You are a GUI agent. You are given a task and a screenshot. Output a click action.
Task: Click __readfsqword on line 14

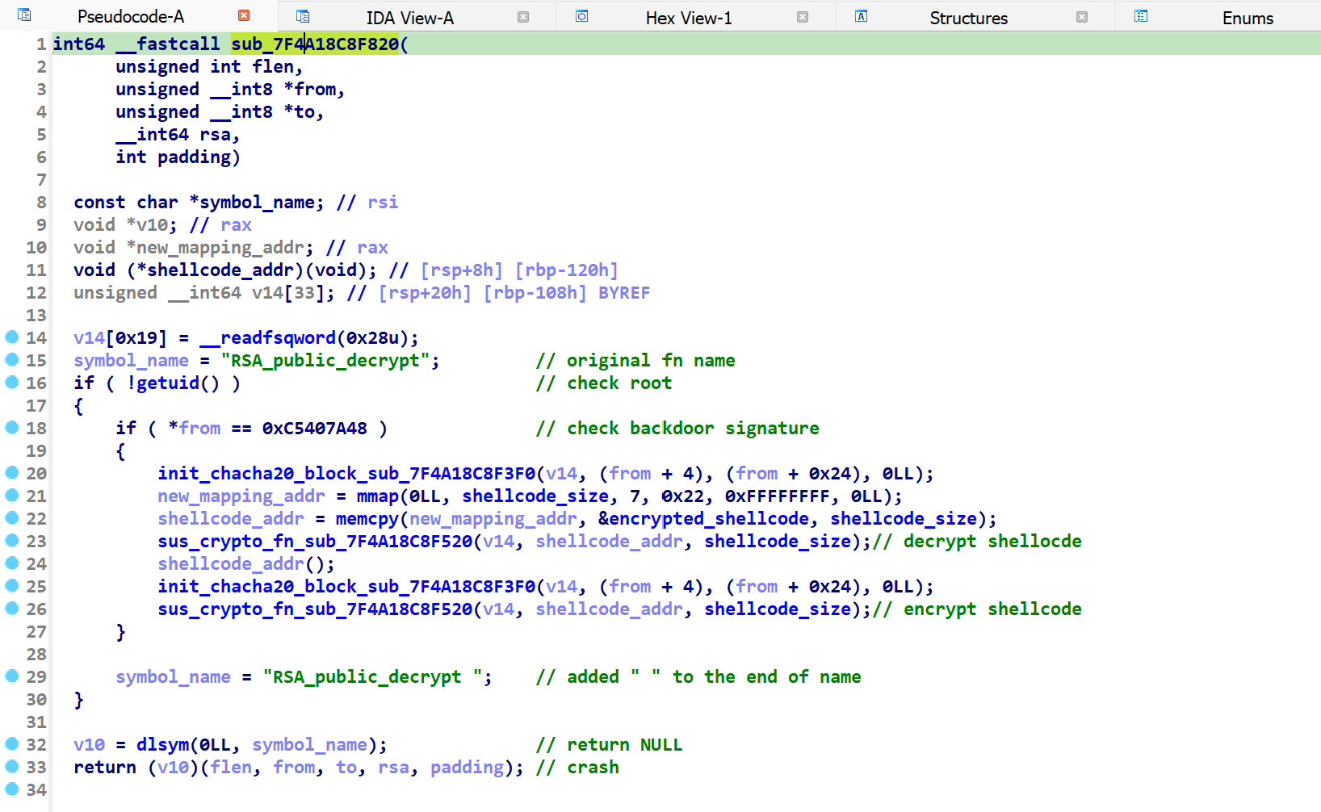(267, 337)
